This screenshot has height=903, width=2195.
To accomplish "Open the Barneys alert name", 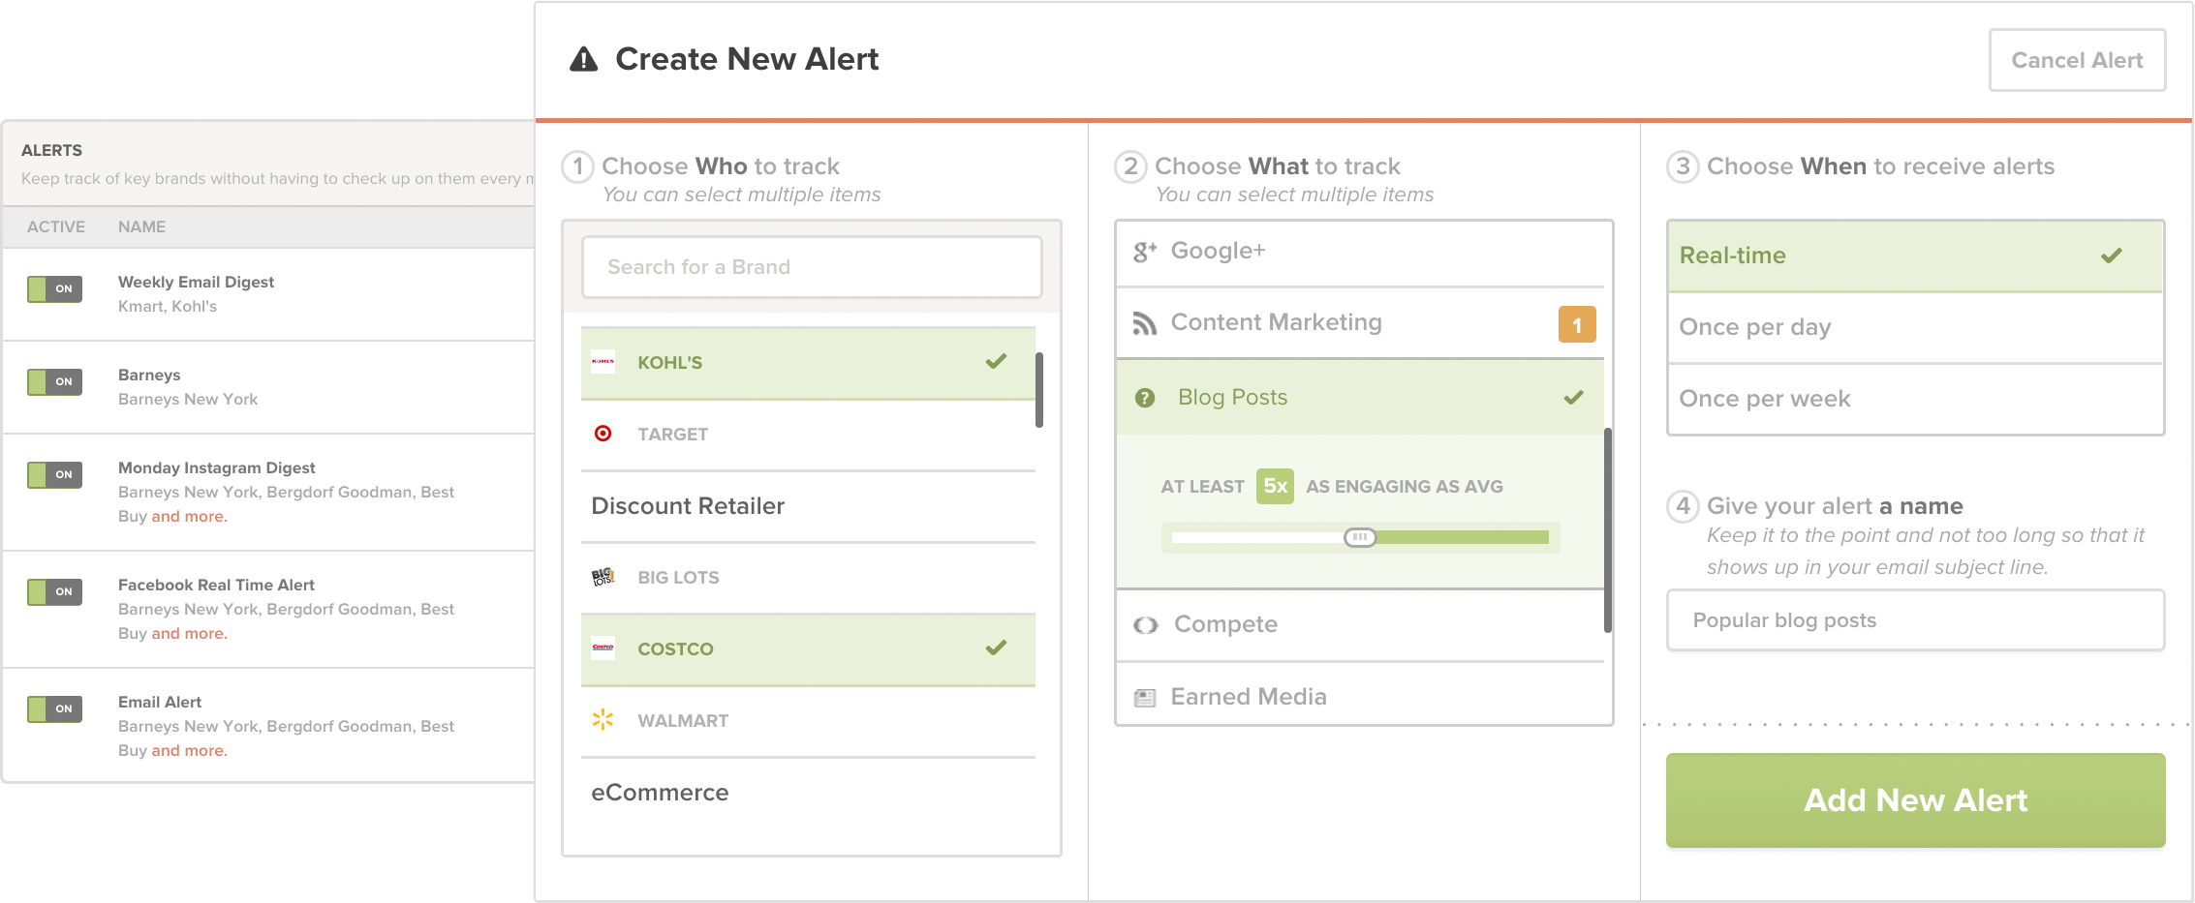I will coord(149,376).
